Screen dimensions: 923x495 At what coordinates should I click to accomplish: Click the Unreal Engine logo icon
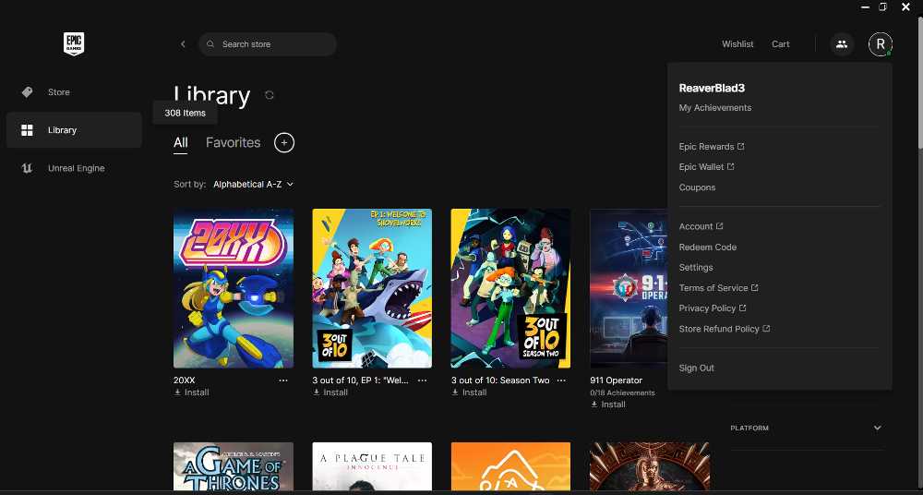(27, 168)
